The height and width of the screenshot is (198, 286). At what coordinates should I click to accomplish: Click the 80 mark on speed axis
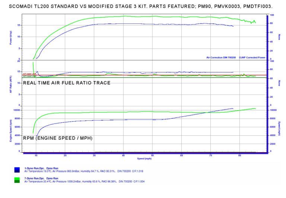240,155
